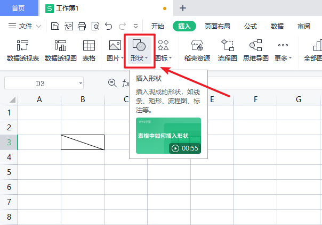This screenshot has height=225, width=322.
Task: Expand the 更多 more options dropdown
Action: (283, 57)
